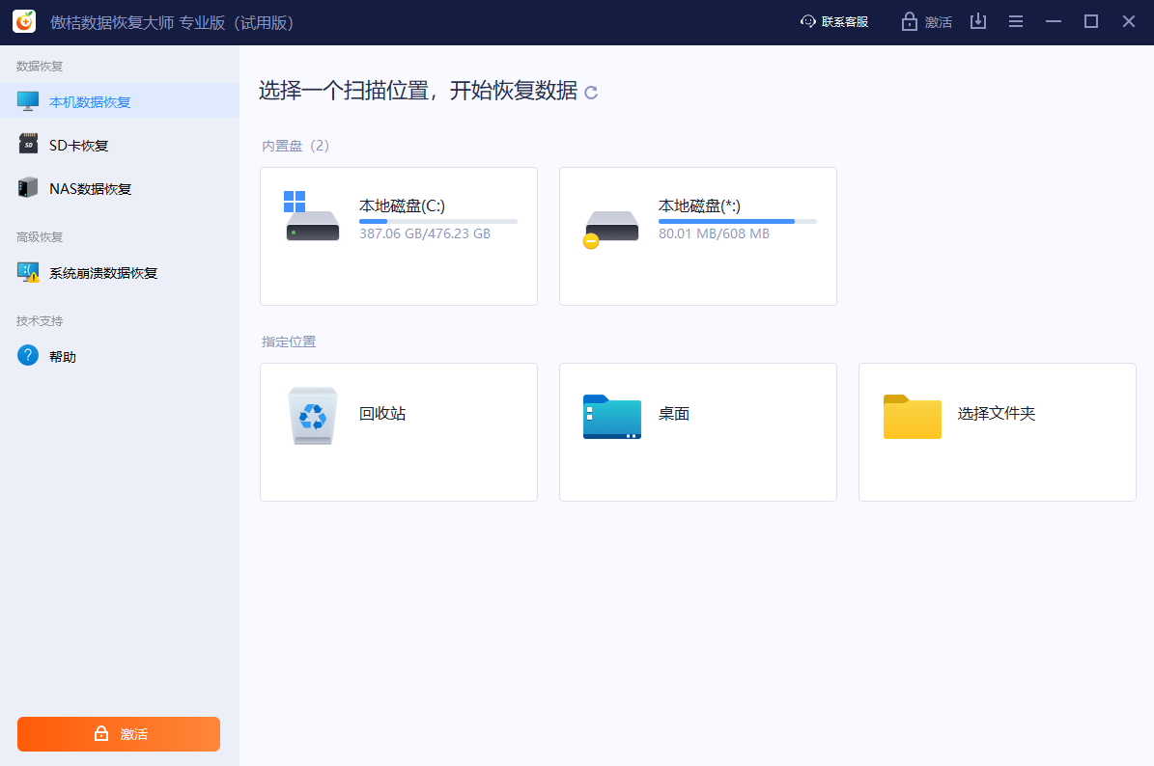The image size is (1154, 766).
Task: Choose the 桌面 card for desktop recovery
Action: [697, 431]
